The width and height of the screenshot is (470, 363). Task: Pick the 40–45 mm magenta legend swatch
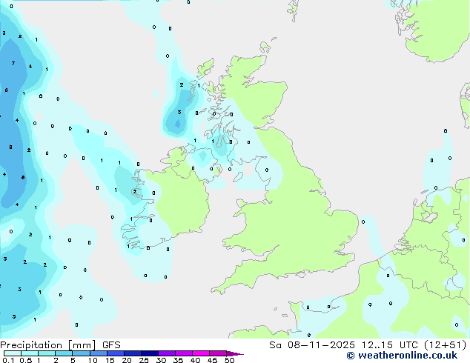pyautogui.click(x=201, y=353)
